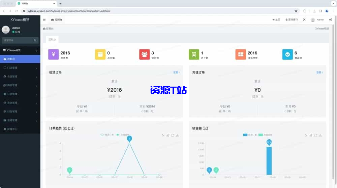Viewport: 337px width, 188px height.
Task: Click the purple yen total consumption icon
Action: 53,54
